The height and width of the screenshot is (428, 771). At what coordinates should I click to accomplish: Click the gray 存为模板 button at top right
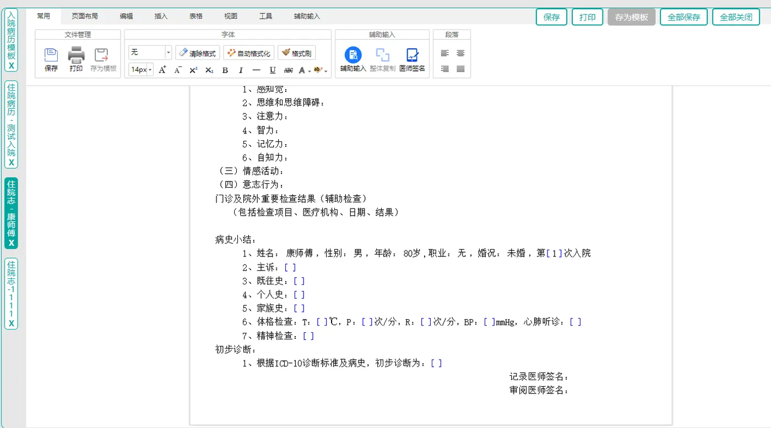tap(632, 17)
